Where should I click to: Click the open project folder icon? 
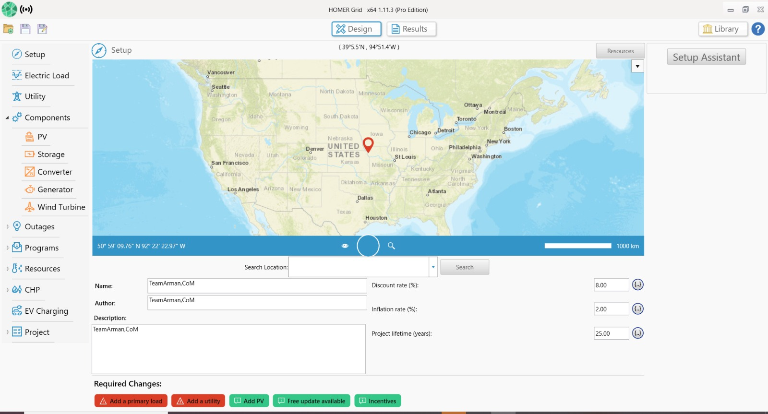tap(8, 29)
